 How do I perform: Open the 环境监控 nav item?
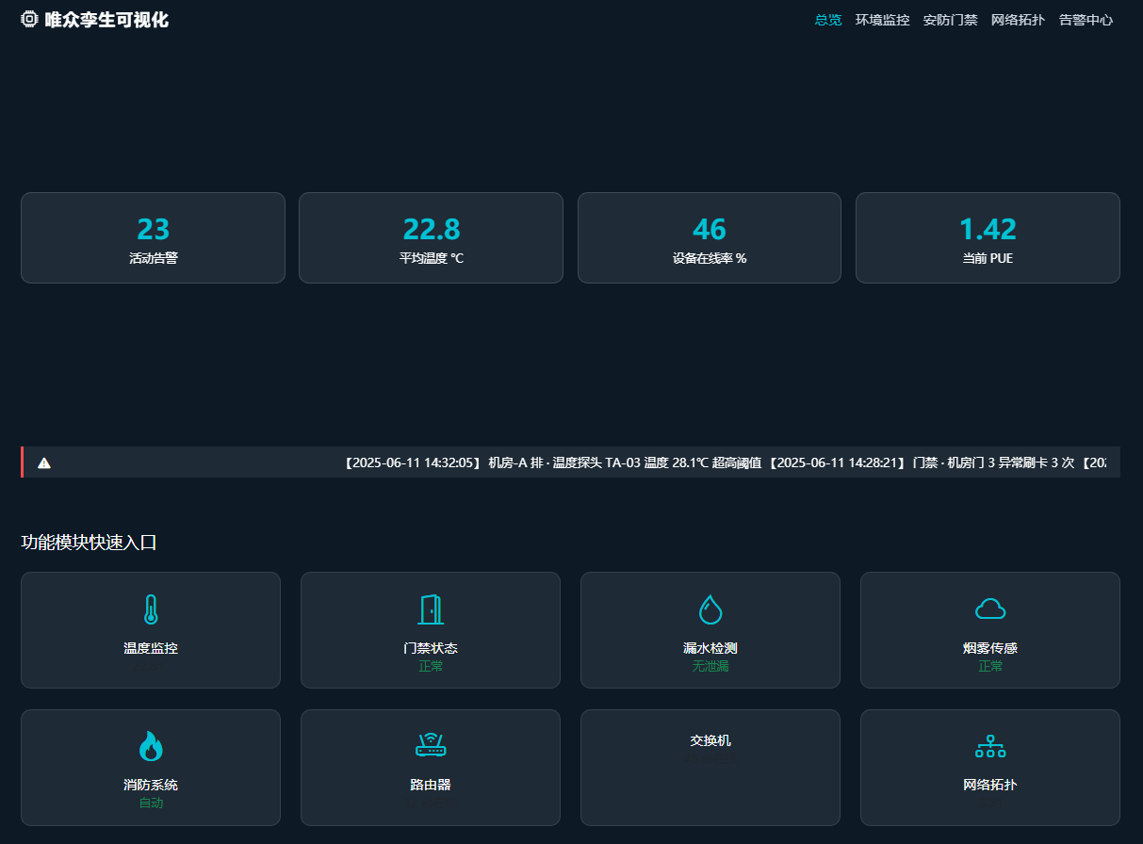point(882,20)
